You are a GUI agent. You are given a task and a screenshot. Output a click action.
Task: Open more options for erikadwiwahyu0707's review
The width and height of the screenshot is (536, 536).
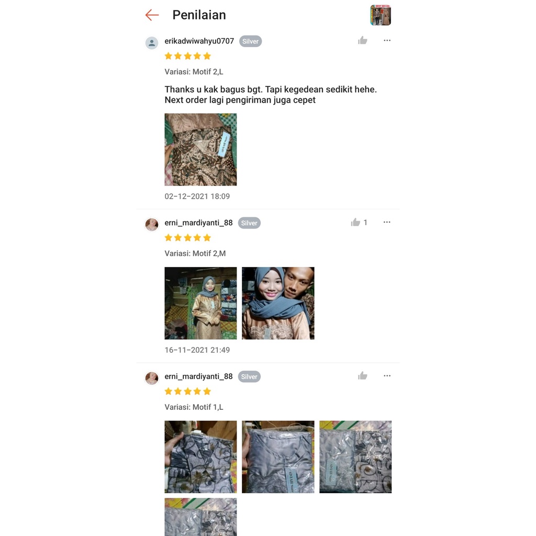[x=387, y=40]
